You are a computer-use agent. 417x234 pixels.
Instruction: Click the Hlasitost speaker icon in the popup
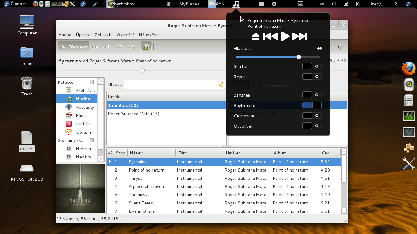click(319, 48)
